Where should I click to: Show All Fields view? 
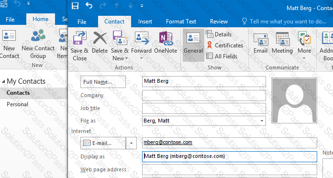point(222,56)
